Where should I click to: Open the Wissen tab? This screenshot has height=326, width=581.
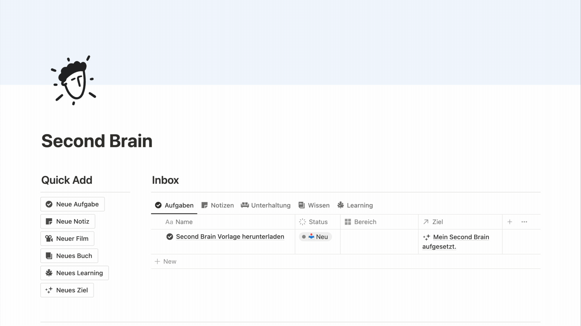click(x=314, y=205)
